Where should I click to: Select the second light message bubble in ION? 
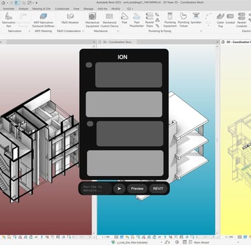click(124, 104)
